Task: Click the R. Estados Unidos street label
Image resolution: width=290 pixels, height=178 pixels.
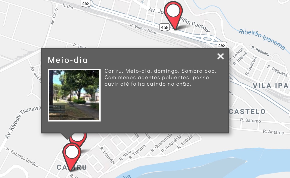Action: coord(22,158)
